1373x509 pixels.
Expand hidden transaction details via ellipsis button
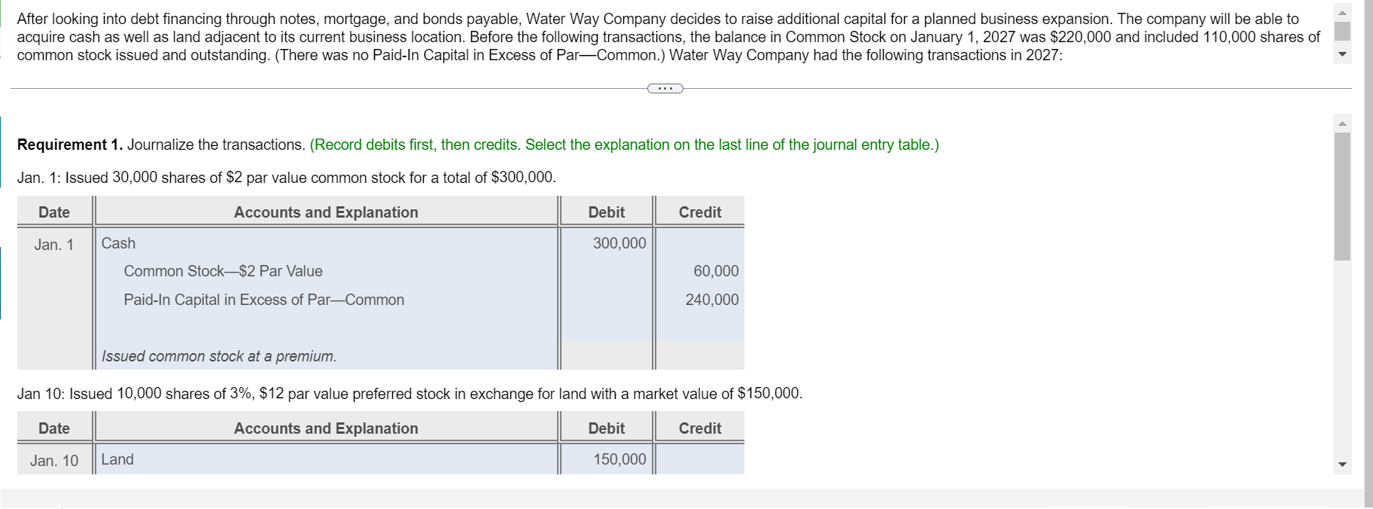coord(665,88)
